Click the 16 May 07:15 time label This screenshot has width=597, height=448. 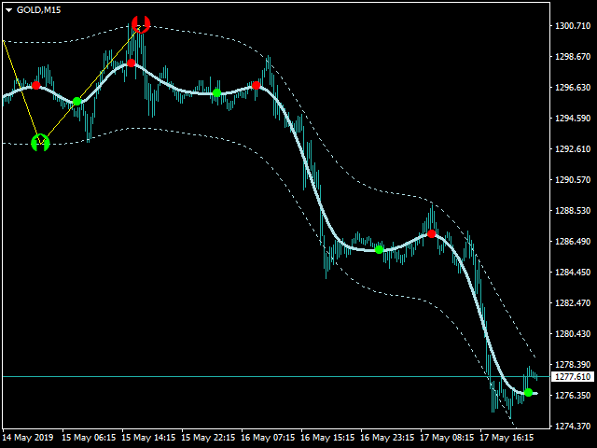point(268,438)
